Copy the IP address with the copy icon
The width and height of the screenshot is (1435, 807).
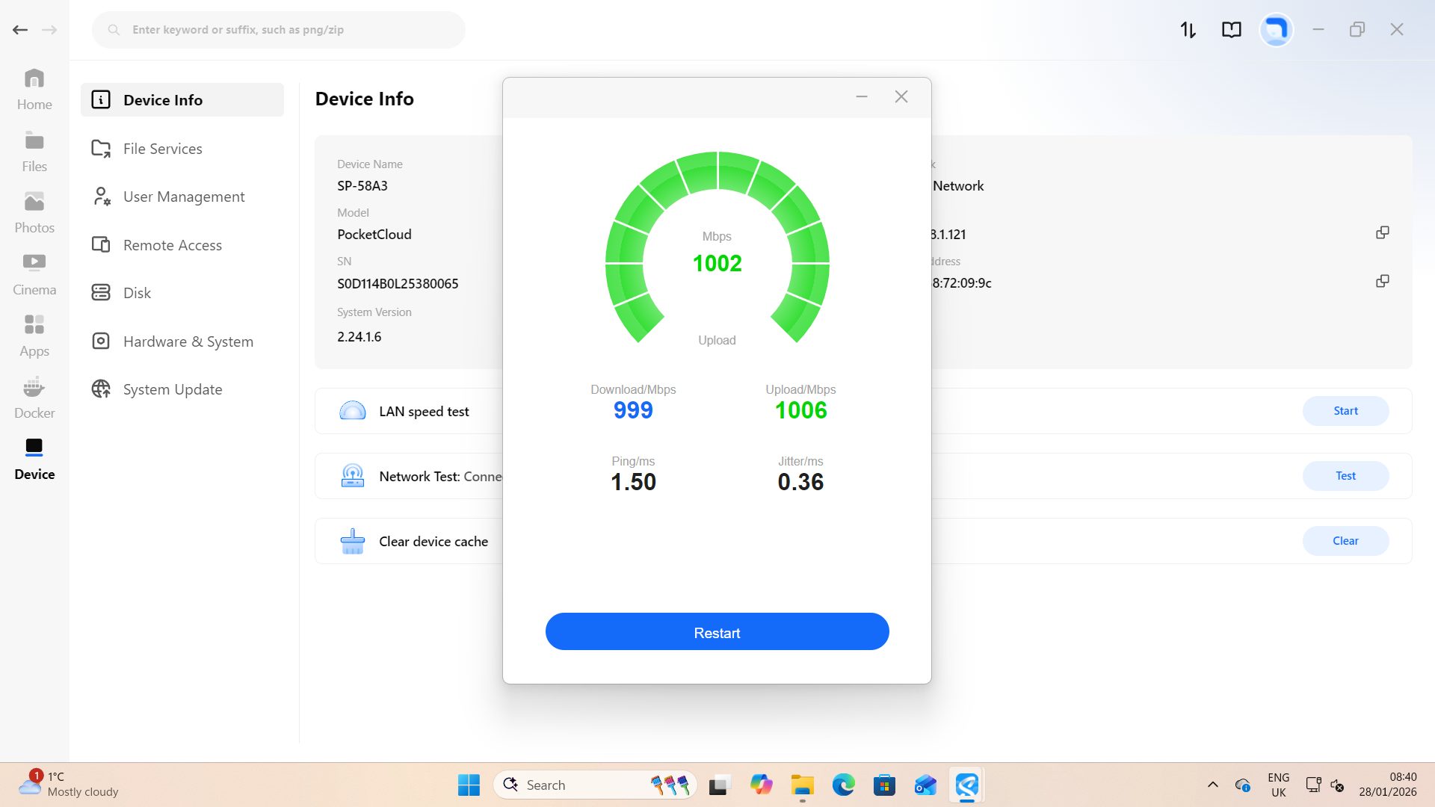point(1382,232)
